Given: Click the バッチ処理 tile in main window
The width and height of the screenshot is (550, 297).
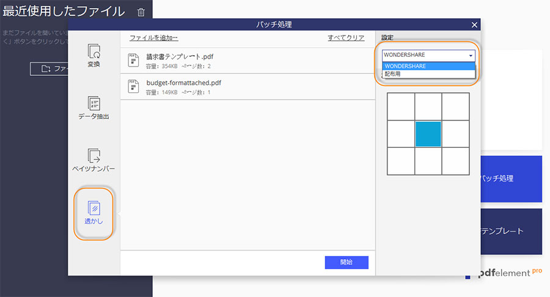Looking at the screenshot, I should coord(511,179).
